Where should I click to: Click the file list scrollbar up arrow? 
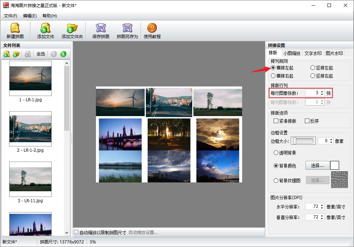[x=67, y=63]
